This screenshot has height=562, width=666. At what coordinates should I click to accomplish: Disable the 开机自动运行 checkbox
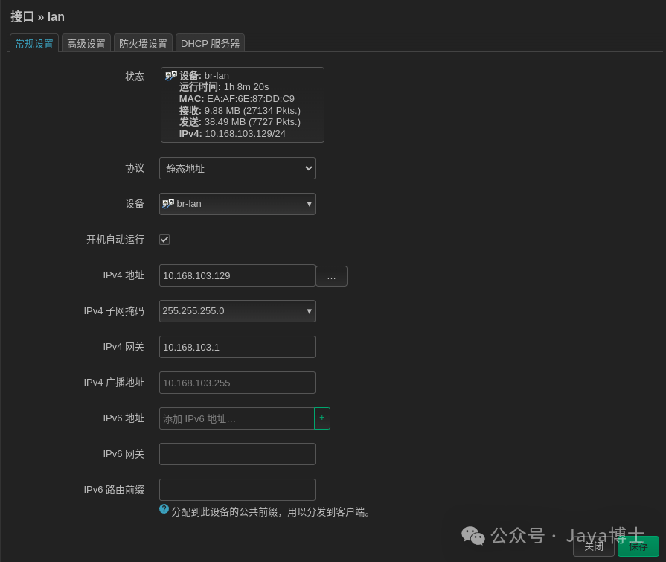point(164,240)
